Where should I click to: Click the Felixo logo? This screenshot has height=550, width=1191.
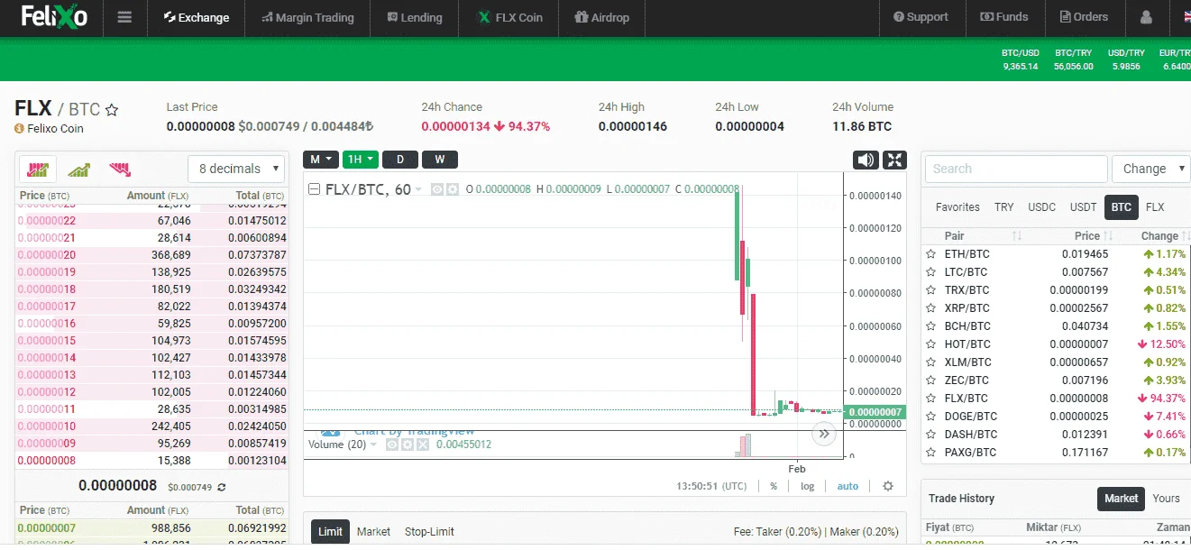(x=54, y=17)
